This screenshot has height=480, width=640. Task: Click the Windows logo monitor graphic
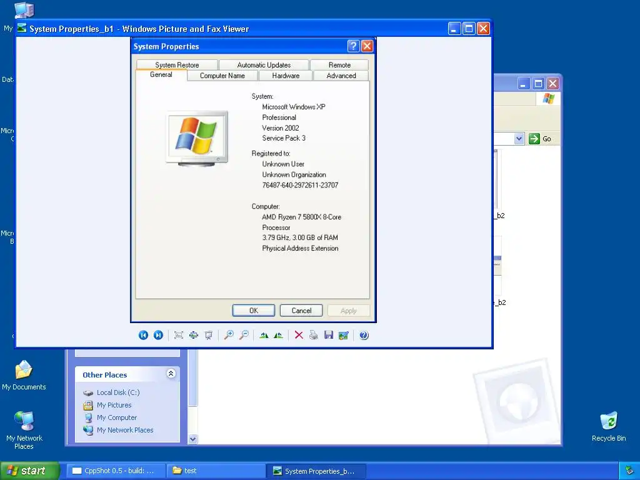(197, 139)
